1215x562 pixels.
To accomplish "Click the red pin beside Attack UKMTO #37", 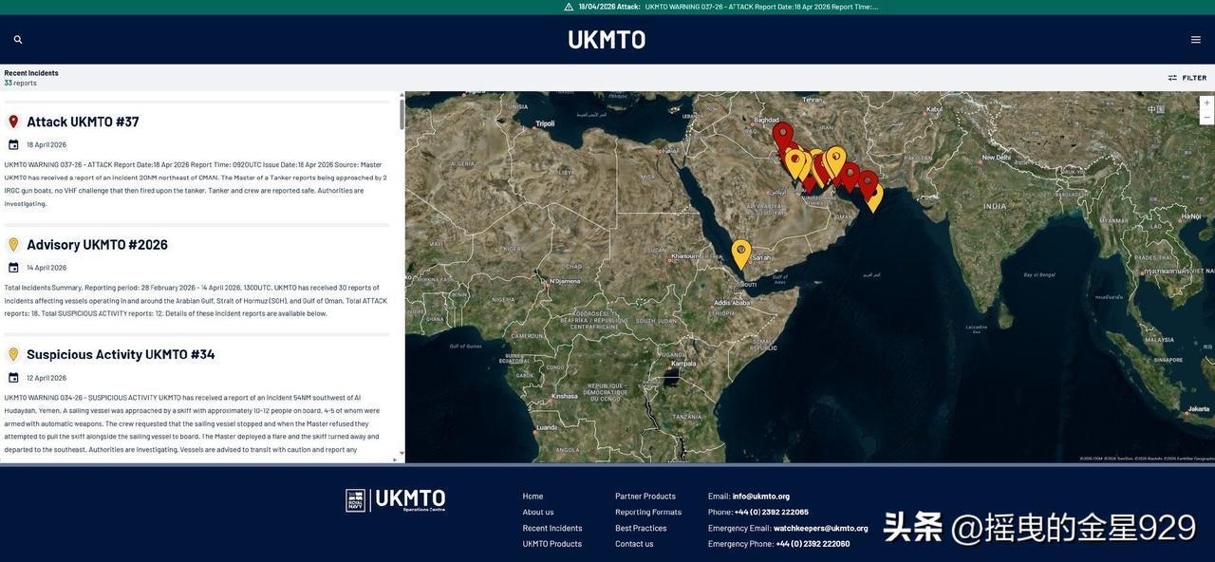I will coord(13,122).
